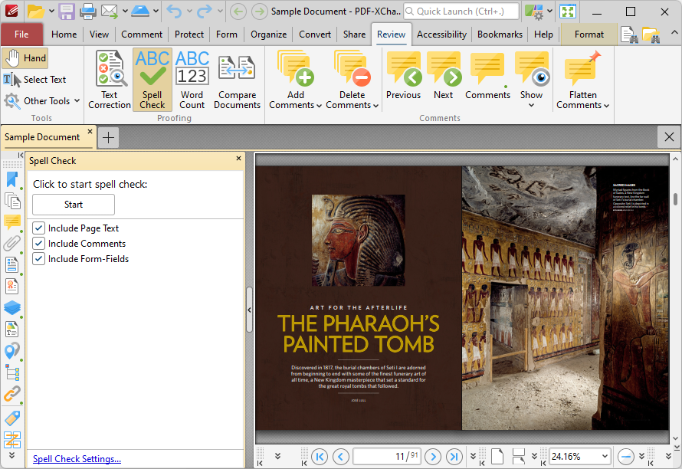682x469 pixels.
Task: Open the Comments pane button
Action: pos(487,76)
